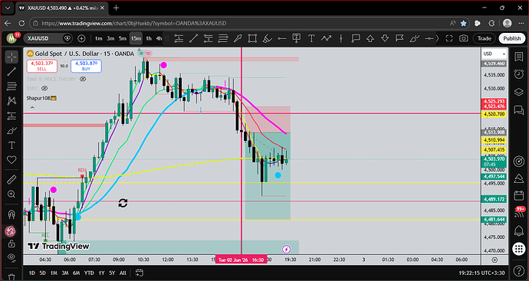Click the Trade button
The height and width of the screenshot is (281, 529).
(484, 38)
